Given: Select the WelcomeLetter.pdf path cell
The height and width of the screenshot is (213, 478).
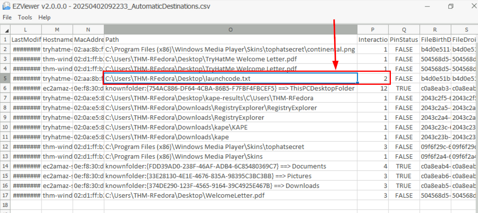Looking at the screenshot, I should tap(230, 196).
